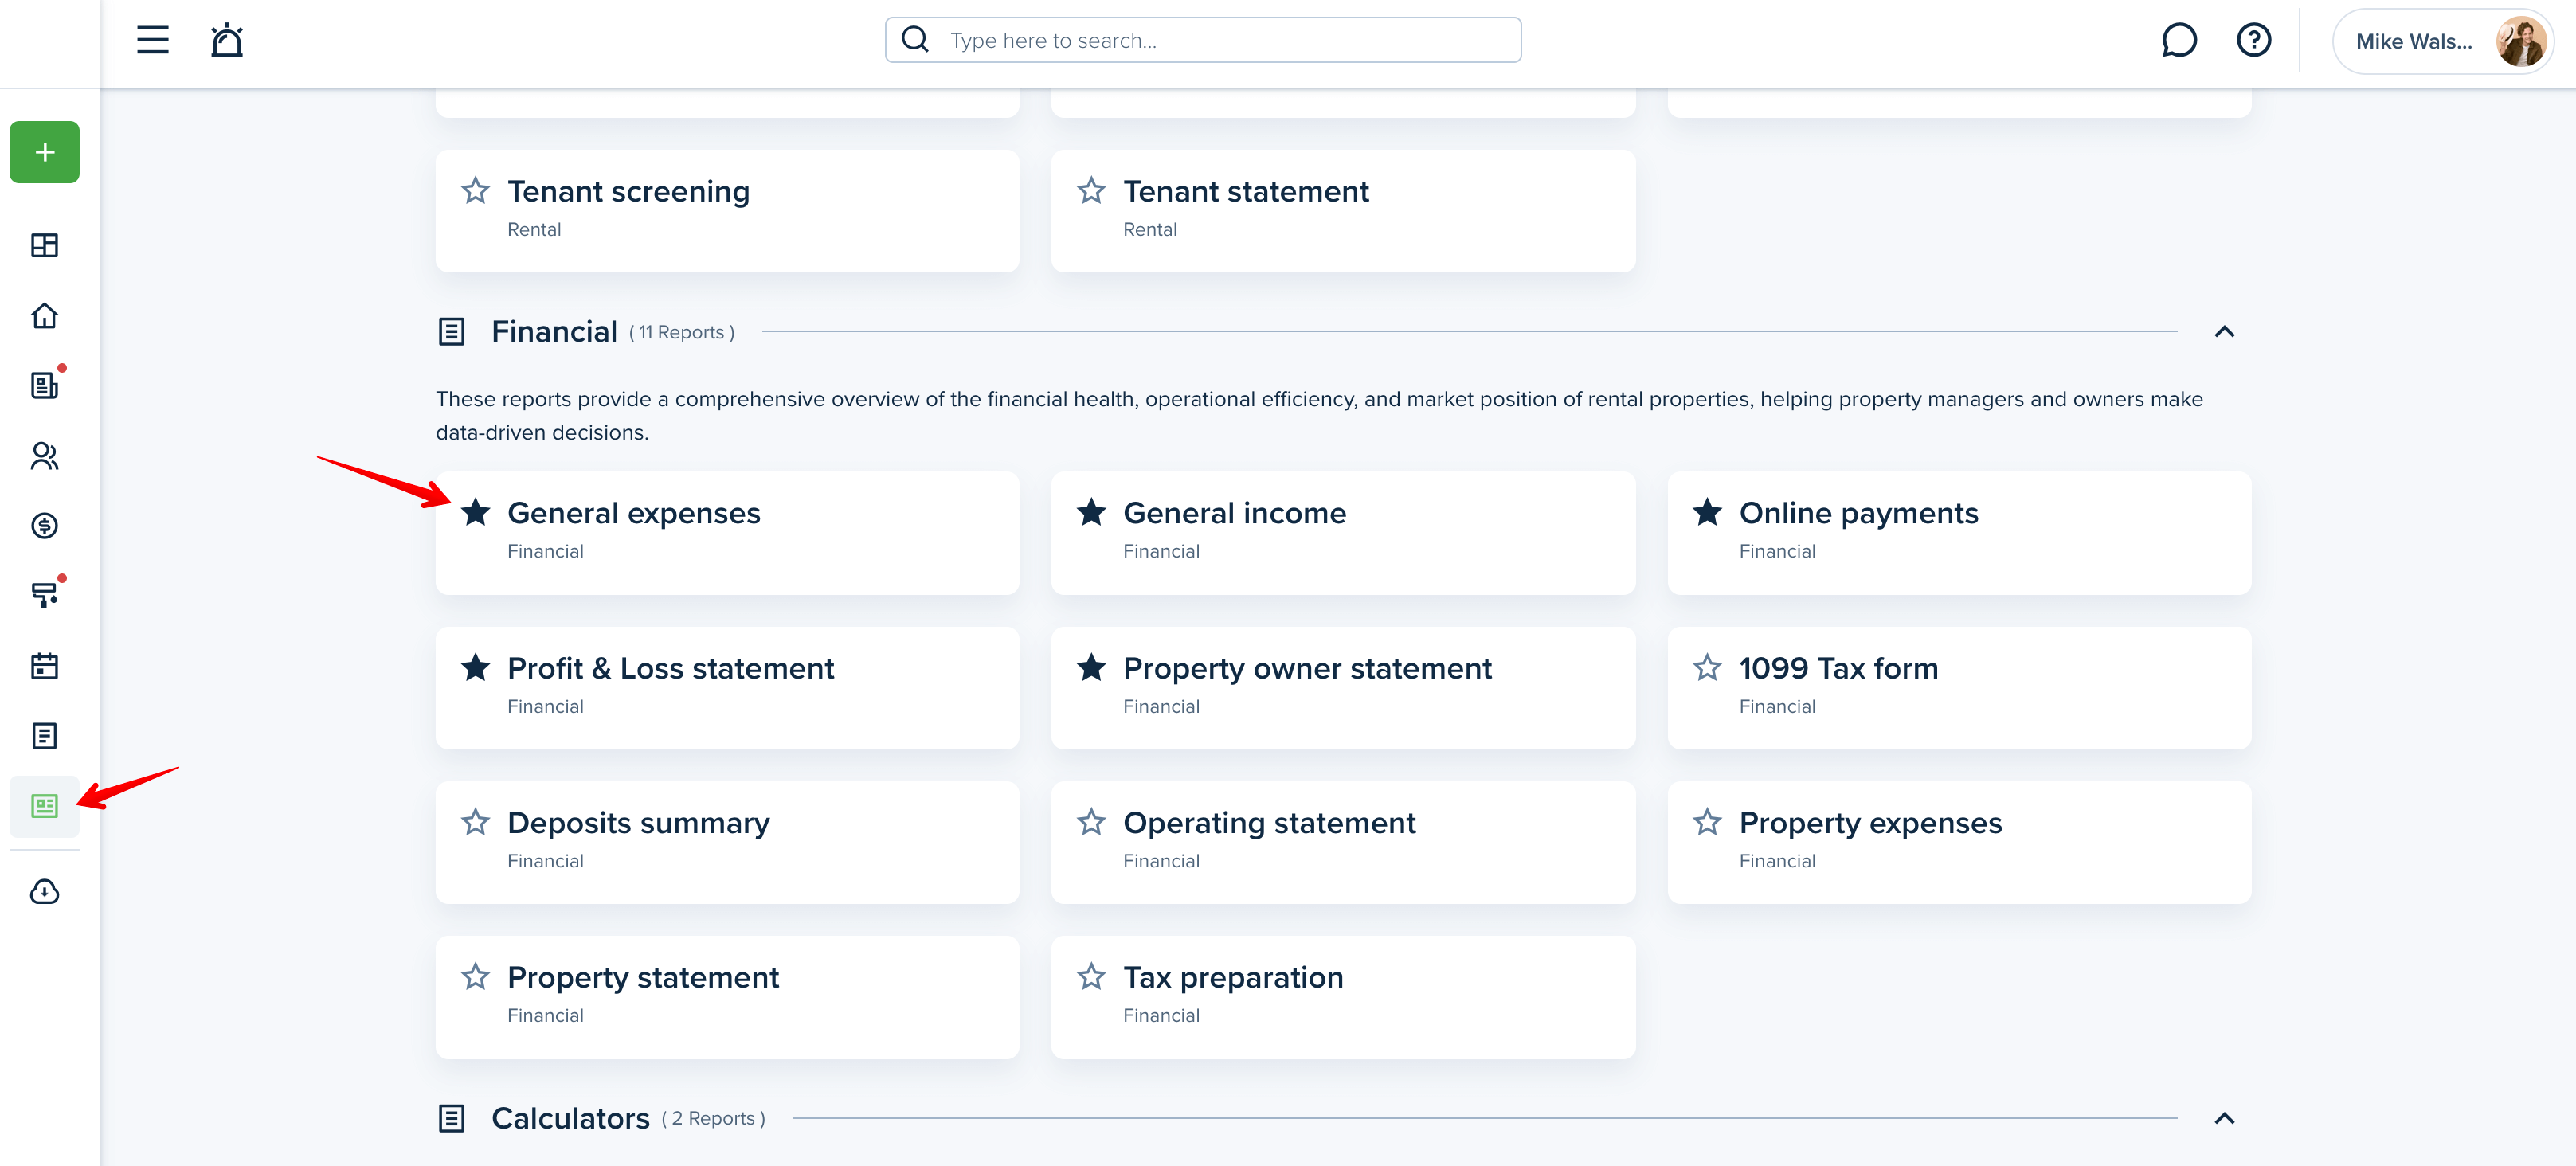Image resolution: width=2576 pixels, height=1166 pixels.
Task: Unfavorite the General income star
Action: [x=1091, y=512]
